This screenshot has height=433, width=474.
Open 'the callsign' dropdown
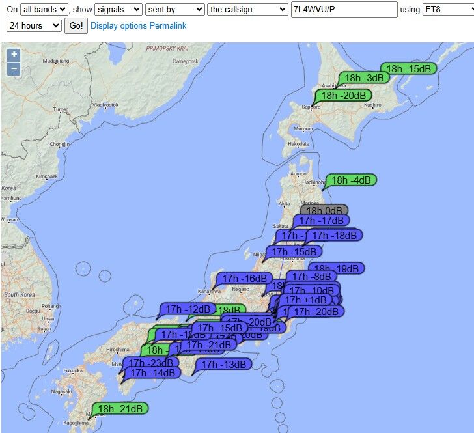247,9
